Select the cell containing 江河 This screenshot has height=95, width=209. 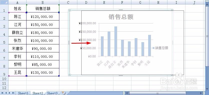point(18,24)
